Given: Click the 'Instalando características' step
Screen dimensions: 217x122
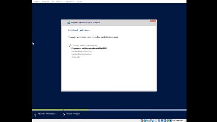Looking at the screenshot, I should (81, 51).
